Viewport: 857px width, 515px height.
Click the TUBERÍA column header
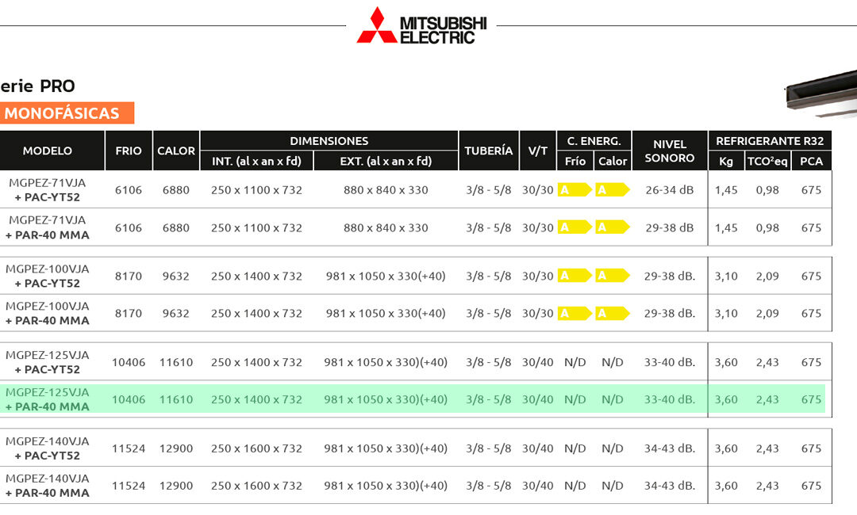coord(488,151)
